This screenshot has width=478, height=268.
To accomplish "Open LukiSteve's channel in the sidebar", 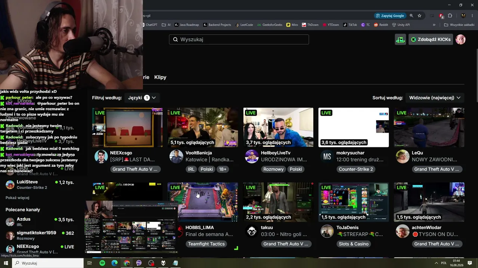I will coord(40,185).
